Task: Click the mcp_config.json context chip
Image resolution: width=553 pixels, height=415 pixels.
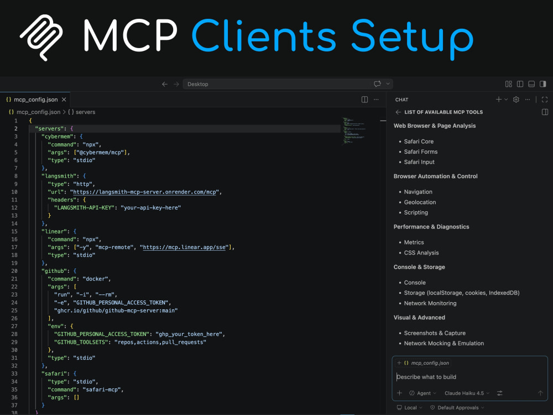Action: (x=423, y=363)
